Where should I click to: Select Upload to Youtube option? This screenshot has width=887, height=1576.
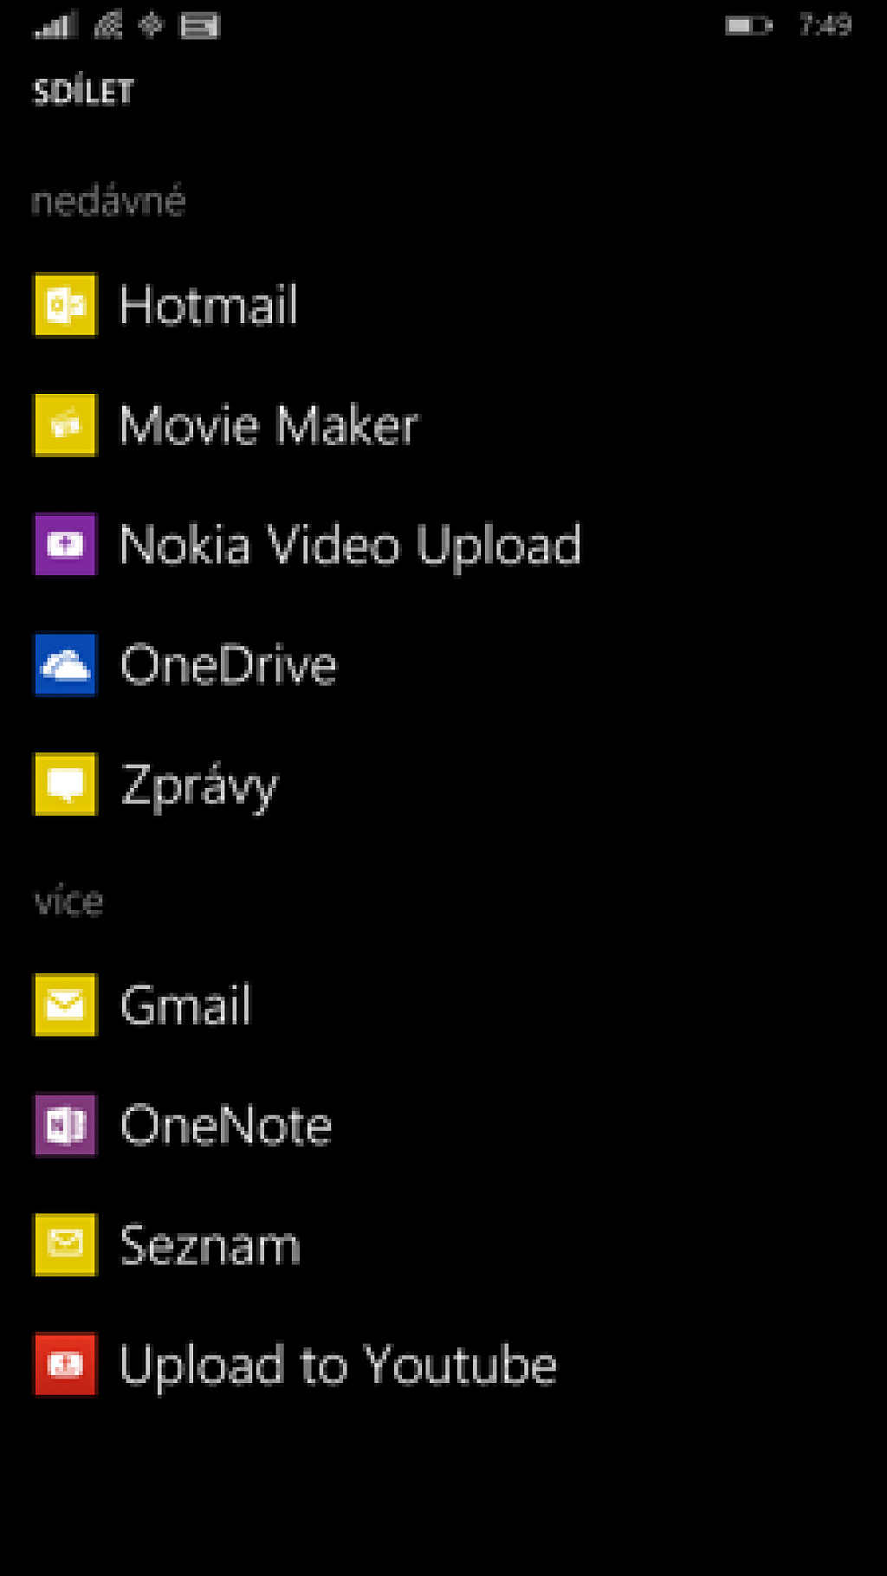(338, 1365)
